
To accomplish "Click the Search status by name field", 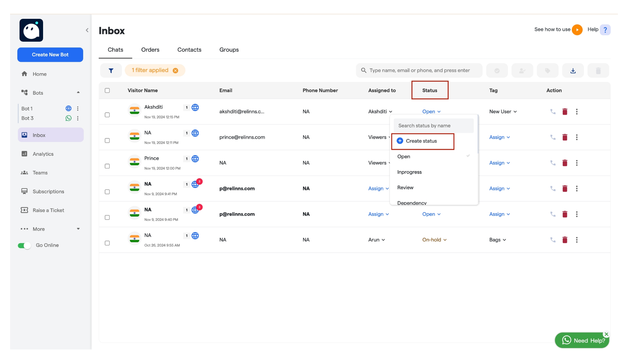I will coord(433,126).
